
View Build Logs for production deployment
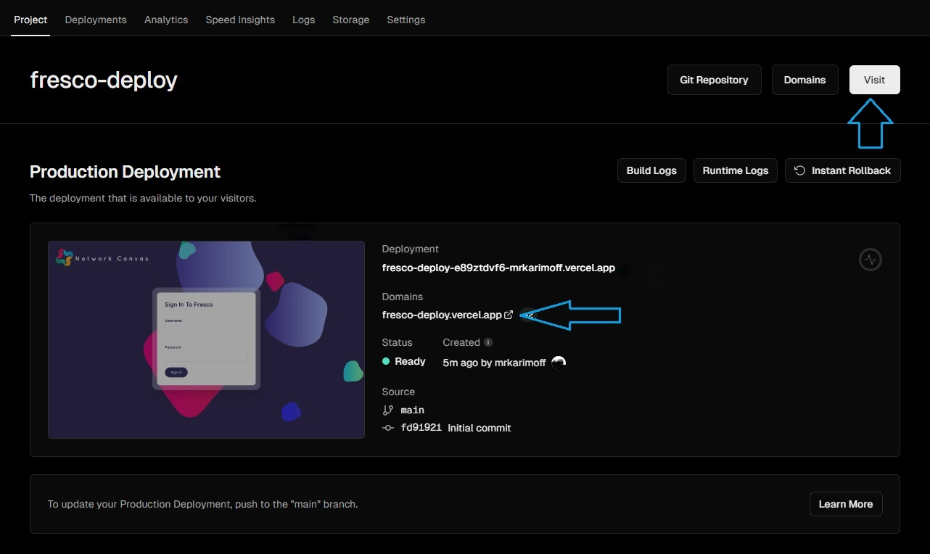tap(651, 170)
